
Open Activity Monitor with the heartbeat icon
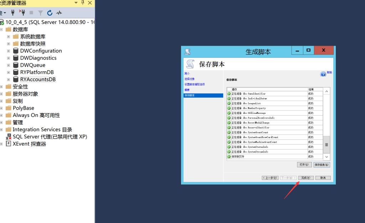pos(59,13)
